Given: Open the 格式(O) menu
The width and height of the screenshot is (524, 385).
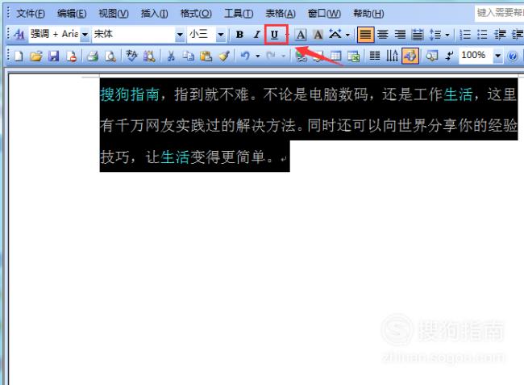Looking at the screenshot, I should click(196, 14).
